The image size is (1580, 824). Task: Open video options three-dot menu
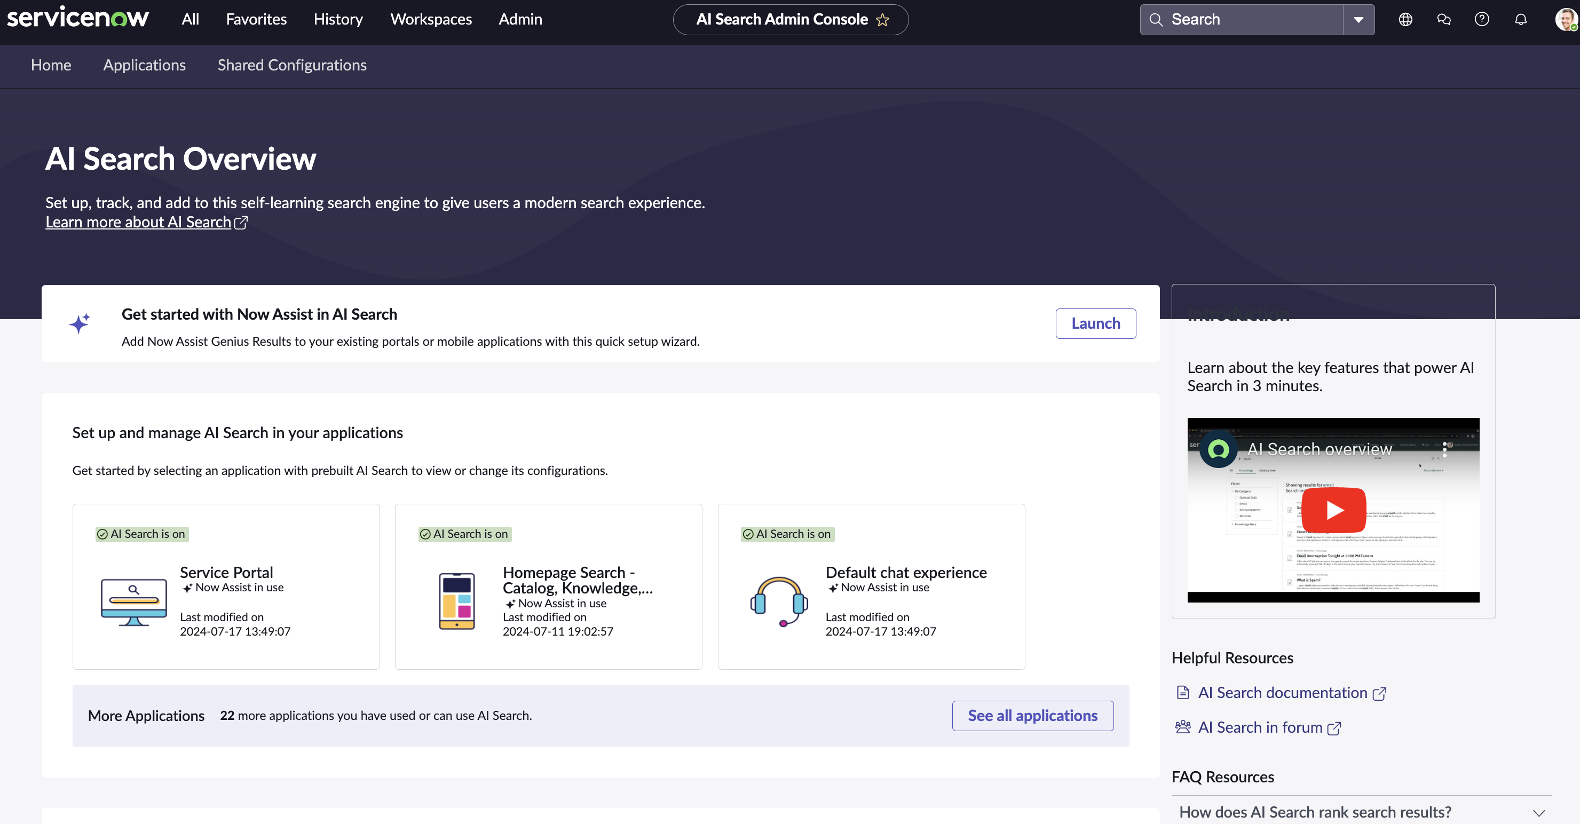pyautogui.click(x=1444, y=449)
